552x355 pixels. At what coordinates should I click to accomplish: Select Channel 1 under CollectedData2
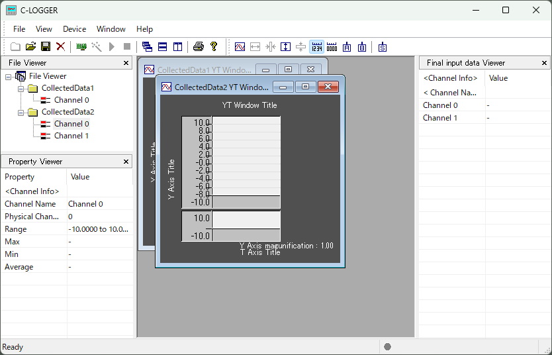pos(71,136)
